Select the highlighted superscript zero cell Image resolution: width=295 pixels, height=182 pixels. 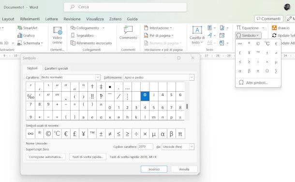(x=145, y=96)
